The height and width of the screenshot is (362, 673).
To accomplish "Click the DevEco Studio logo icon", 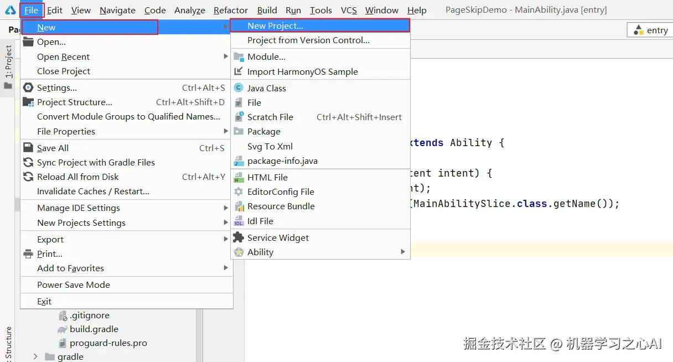I will click(x=11, y=10).
